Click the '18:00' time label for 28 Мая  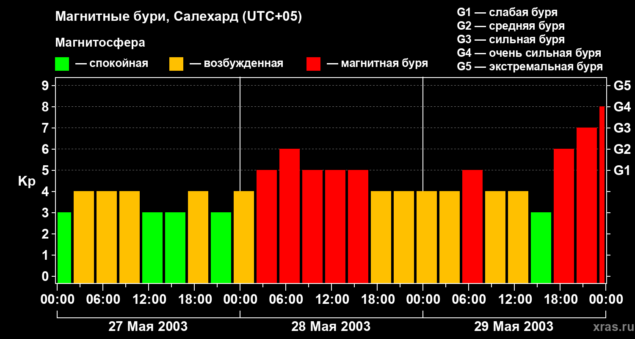(377, 300)
